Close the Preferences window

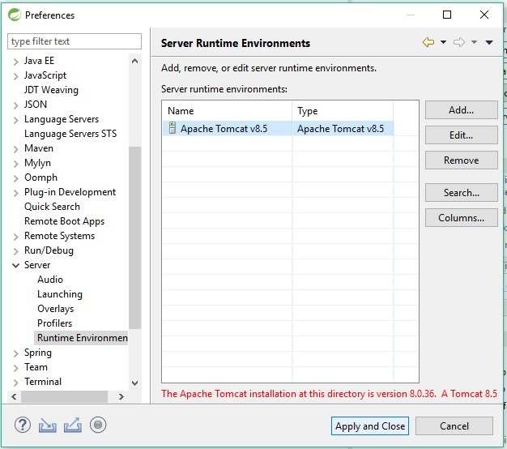pos(484,15)
